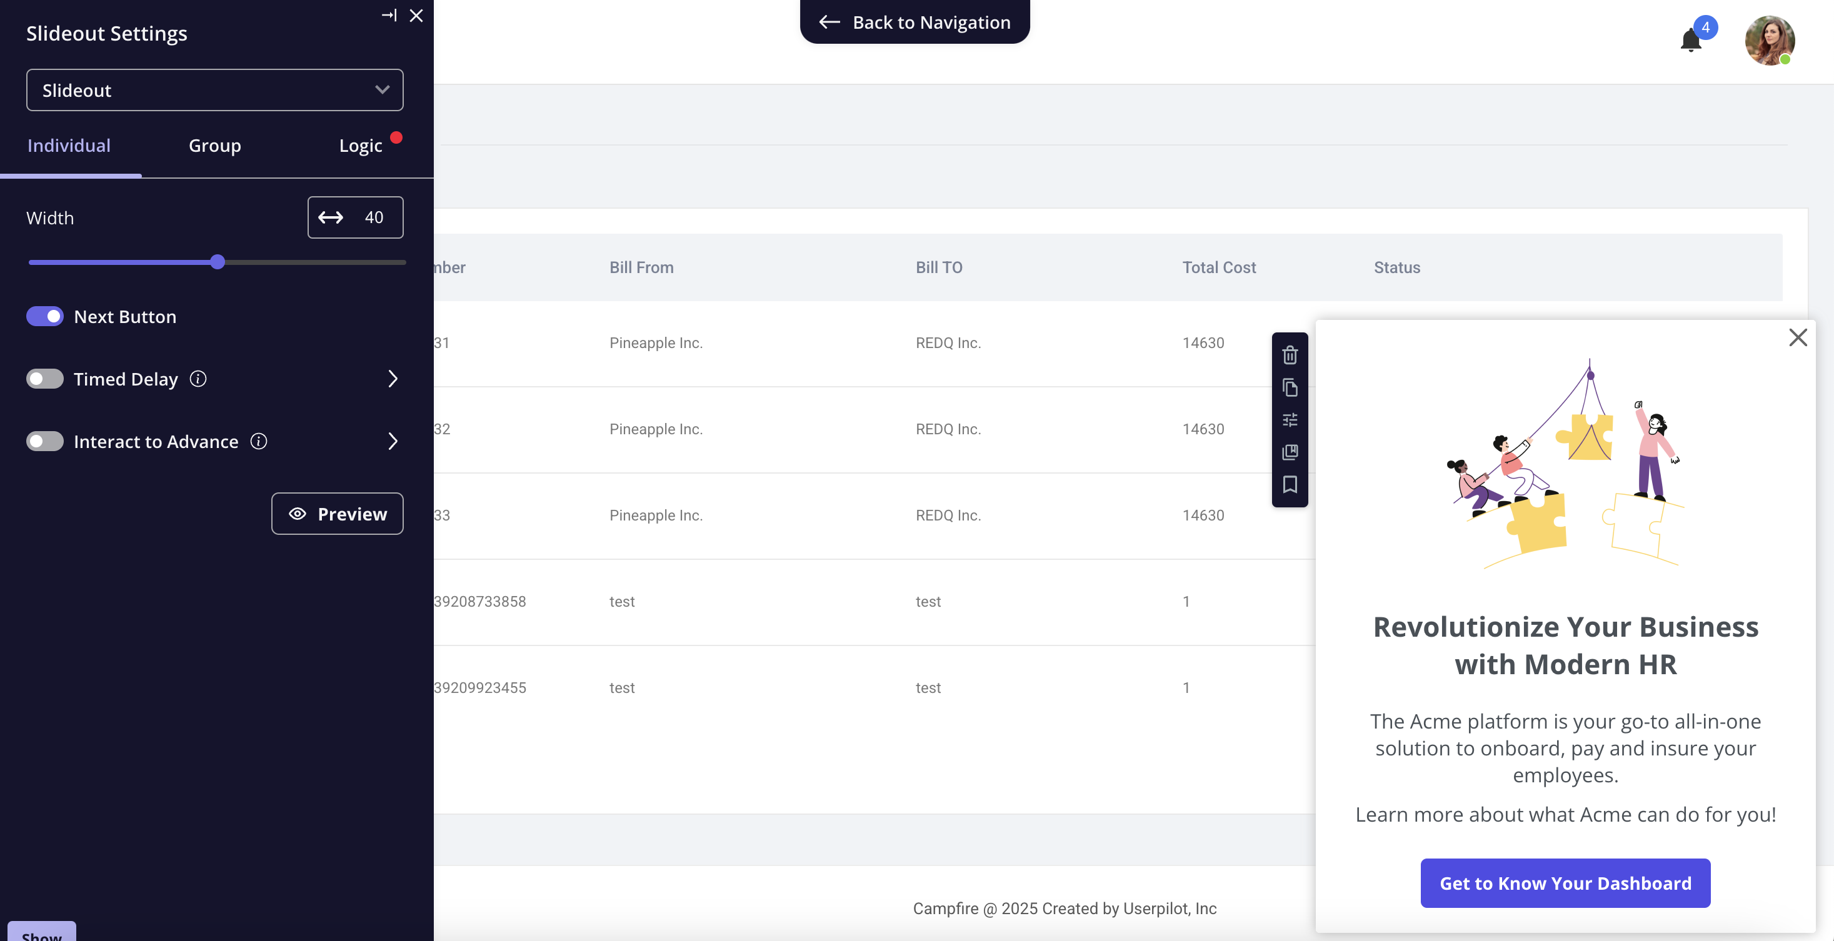1834x941 pixels.
Task: Click Get to Know Your Dashboard button
Action: 1565,883
